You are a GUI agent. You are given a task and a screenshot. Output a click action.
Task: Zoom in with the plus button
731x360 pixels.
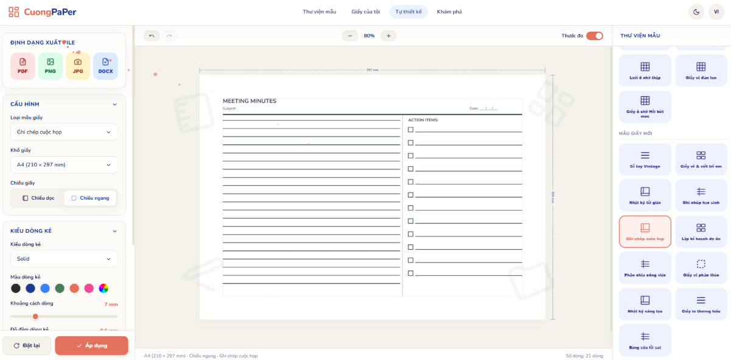coord(389,36)
